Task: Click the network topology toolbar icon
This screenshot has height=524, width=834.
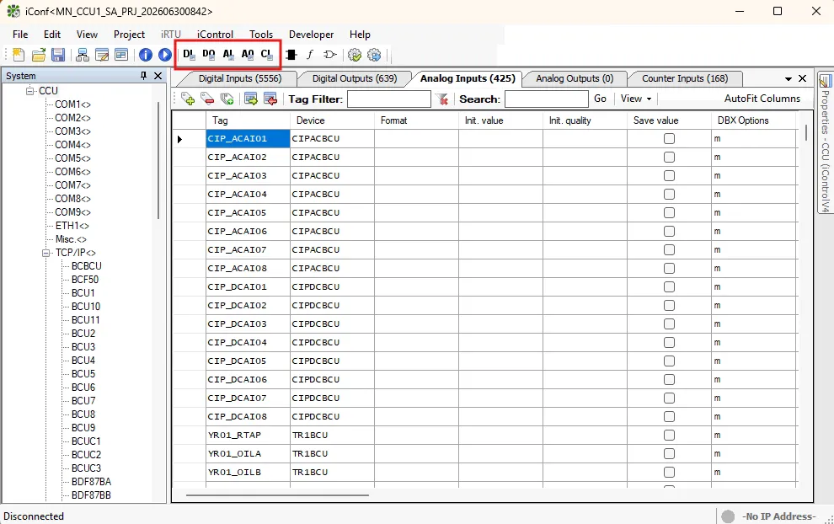Action: click(83, 55)
